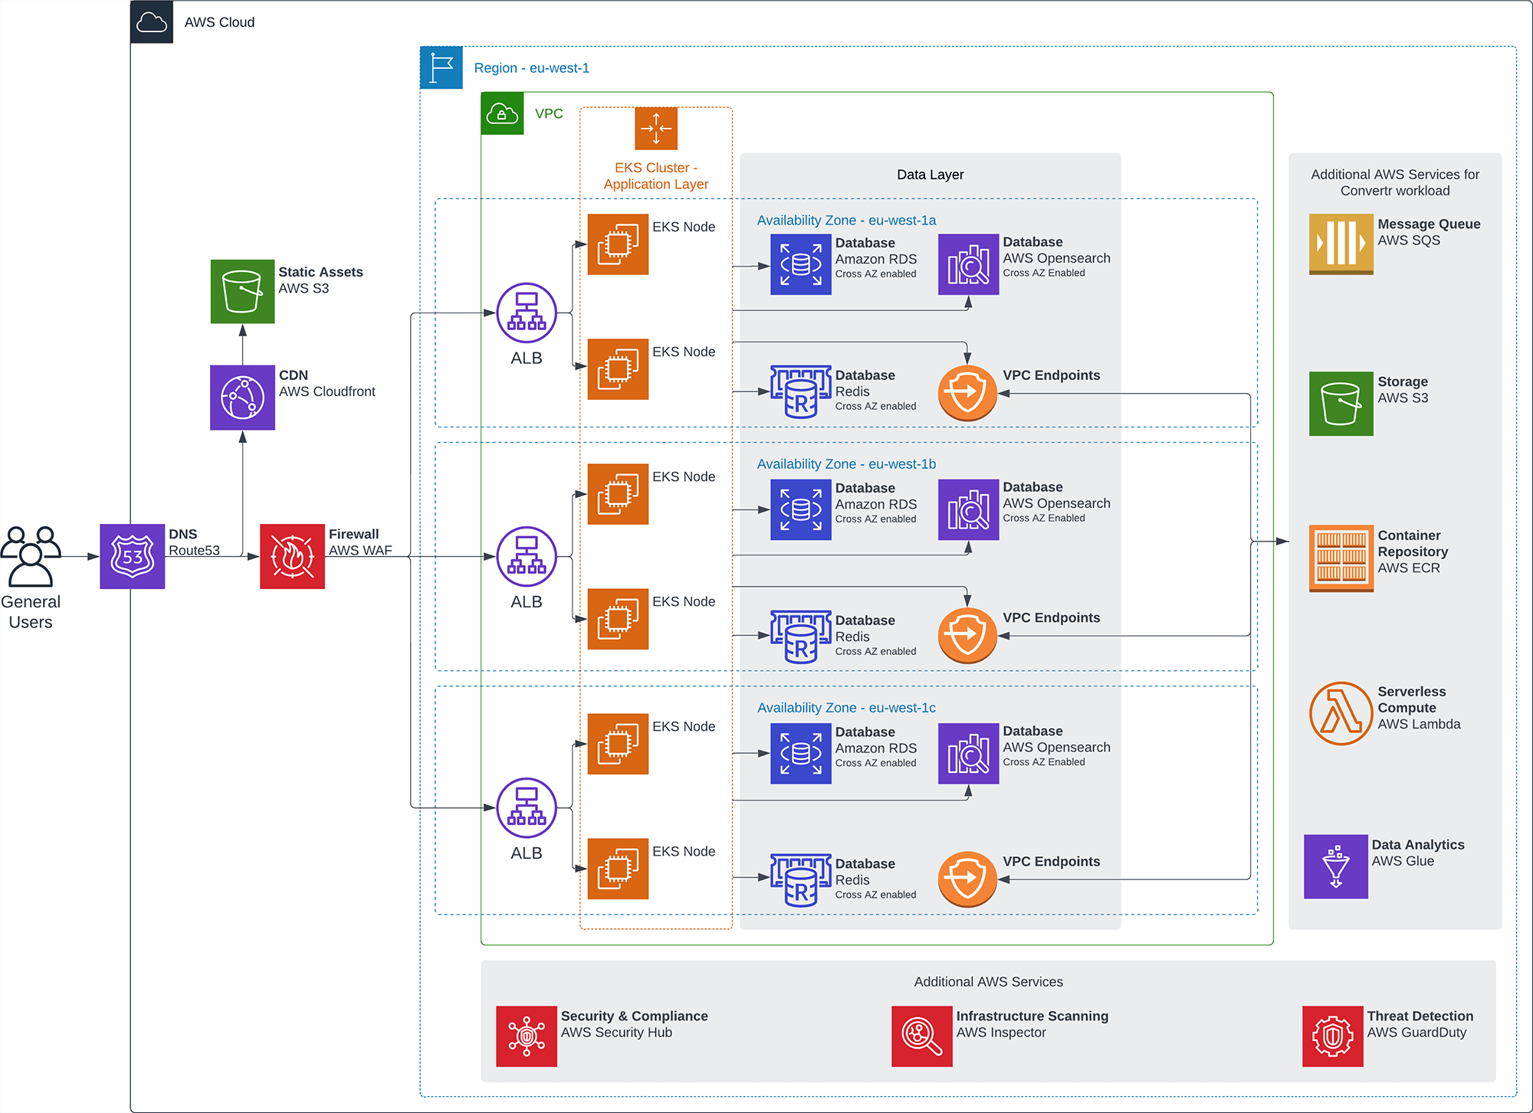
Task: Click the 'Additional AWS Services' heading at bottom
Action: pos(989,982)
